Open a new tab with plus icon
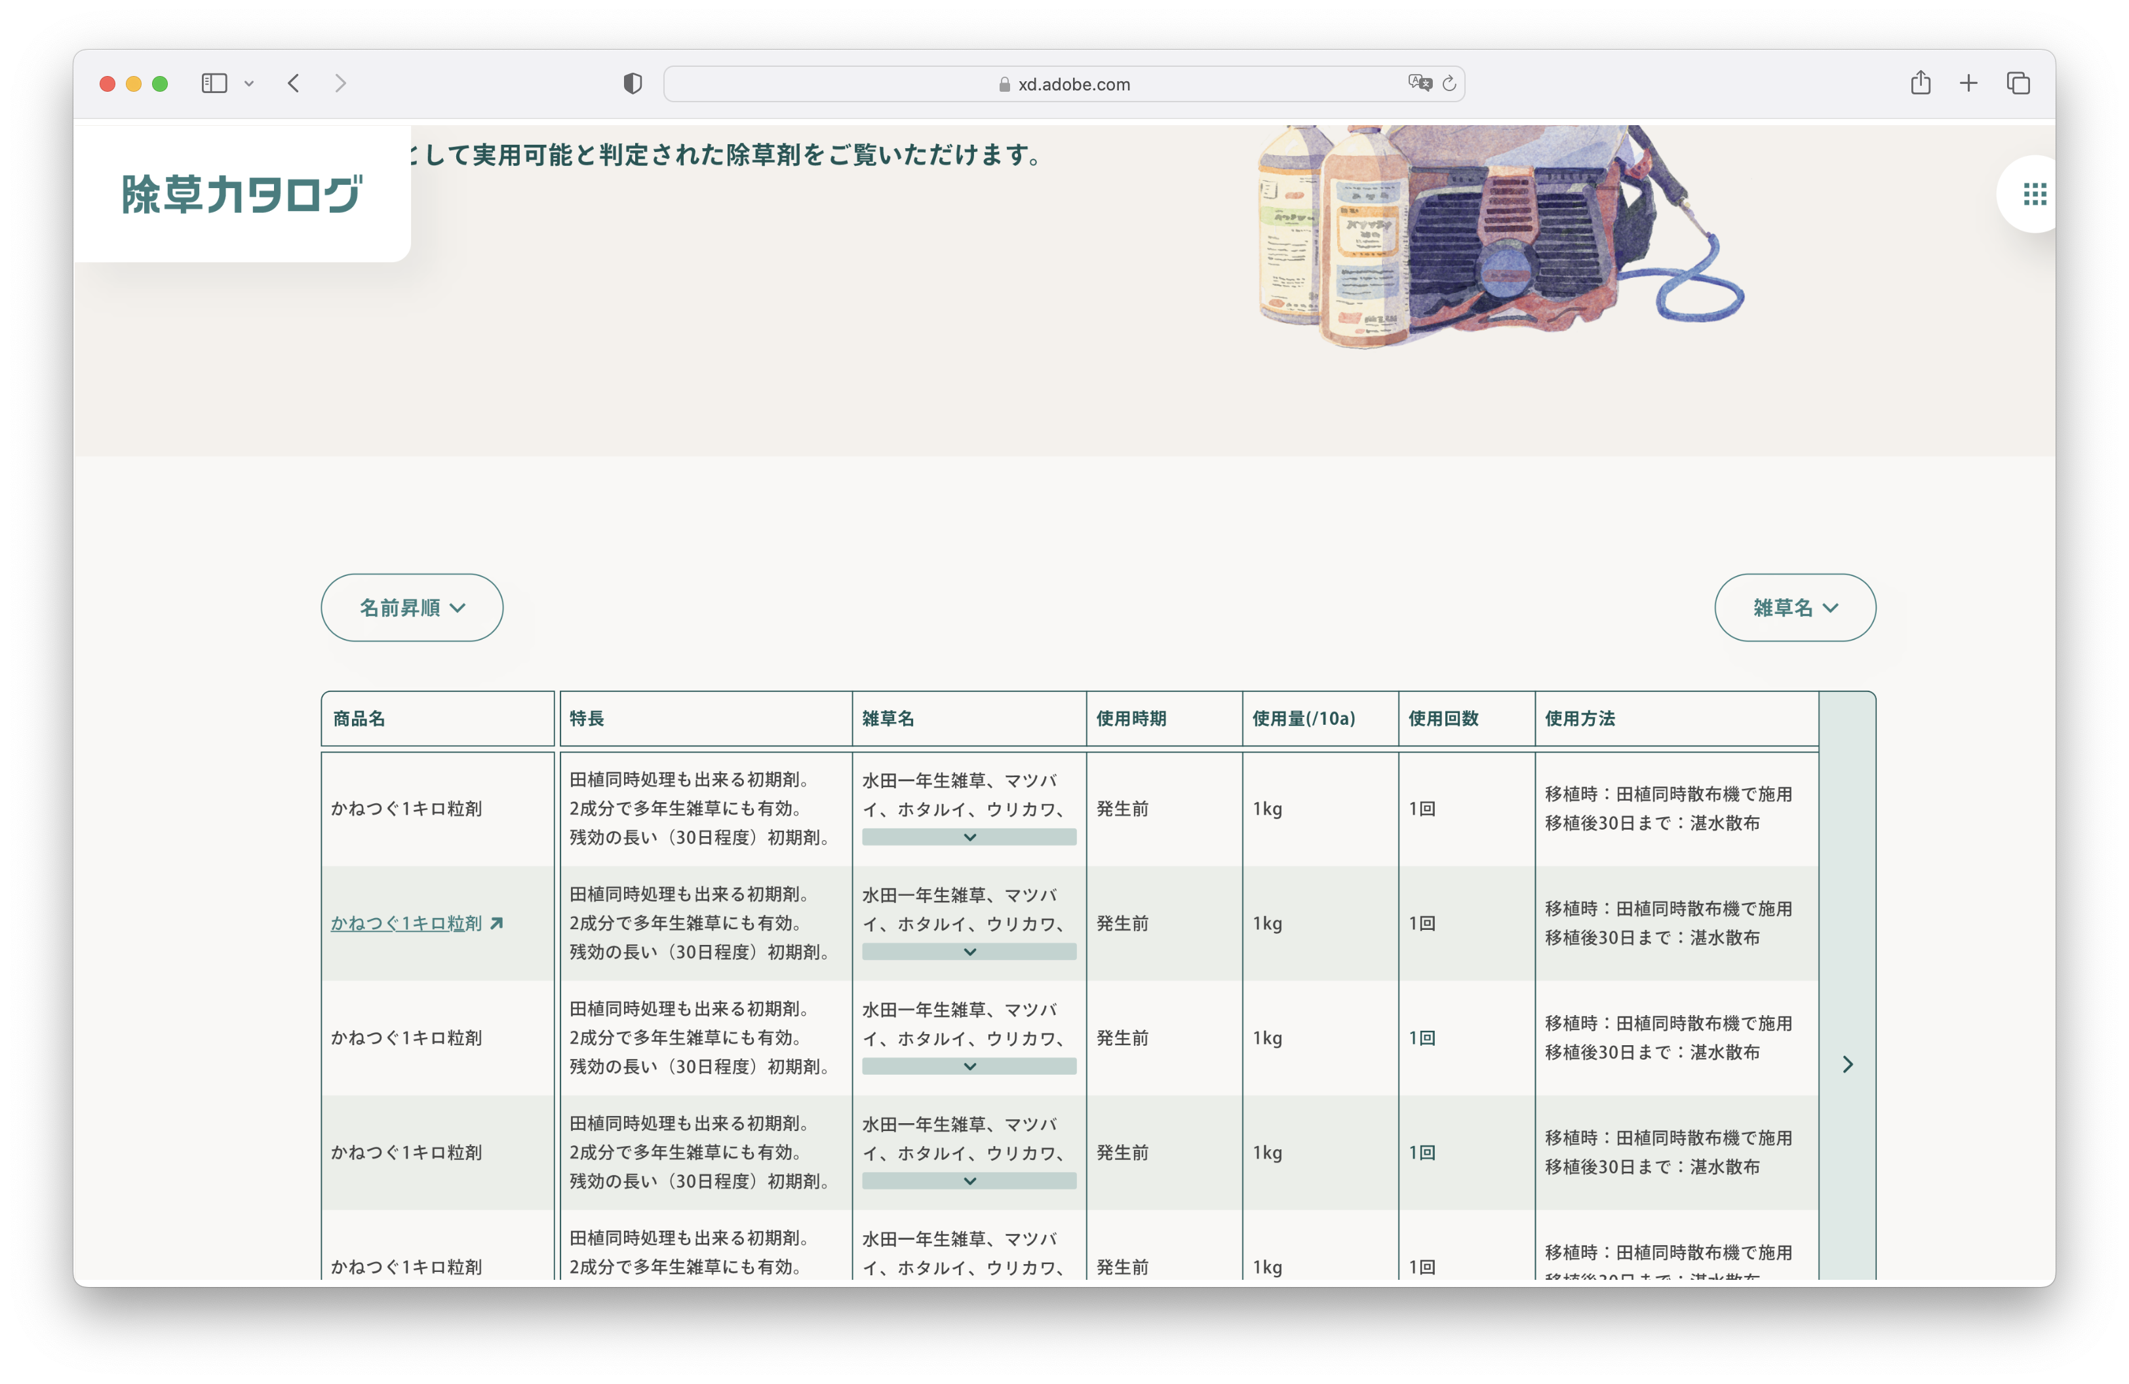 tap(1968, 83)
